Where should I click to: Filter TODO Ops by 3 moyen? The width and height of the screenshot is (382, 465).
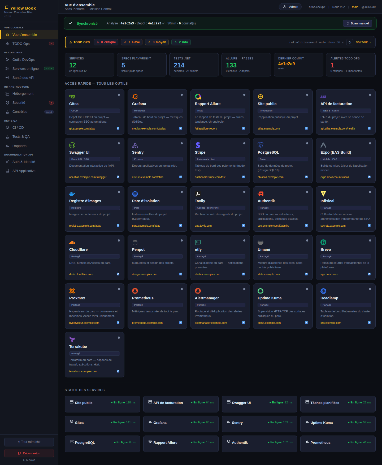pos(157,42)
